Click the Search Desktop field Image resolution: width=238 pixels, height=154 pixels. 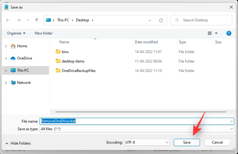coord(201,20)
